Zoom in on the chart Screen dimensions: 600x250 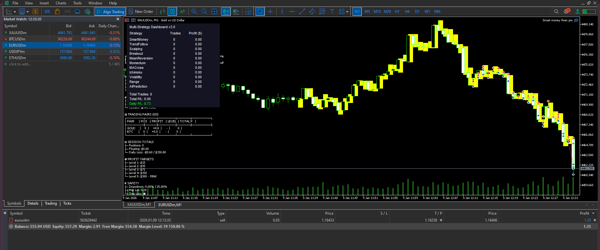(194, 12)
